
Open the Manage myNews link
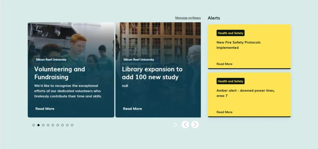pyautogui.click(x=188, y=18)
